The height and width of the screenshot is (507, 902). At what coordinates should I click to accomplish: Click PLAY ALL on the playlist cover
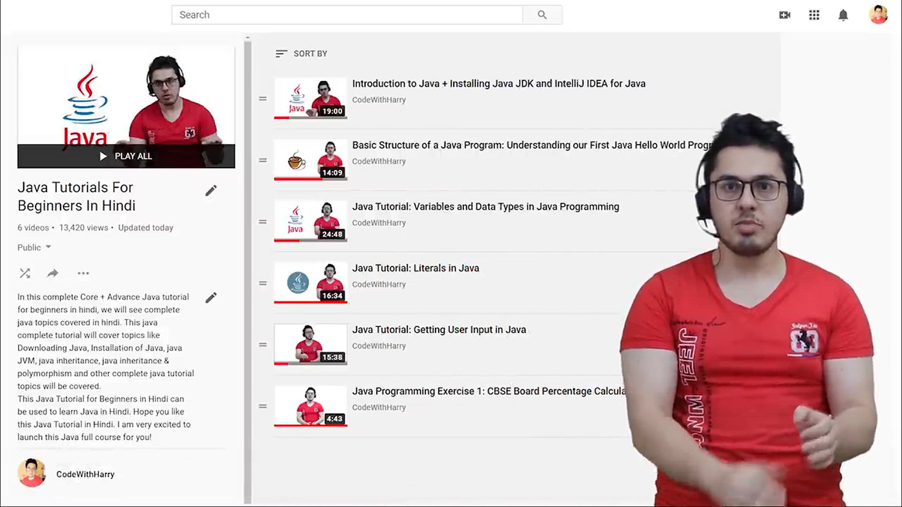126,156
